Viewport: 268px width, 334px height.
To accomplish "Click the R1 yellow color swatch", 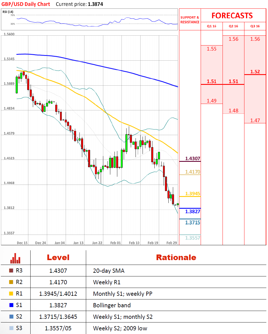I will coord(11,294).
